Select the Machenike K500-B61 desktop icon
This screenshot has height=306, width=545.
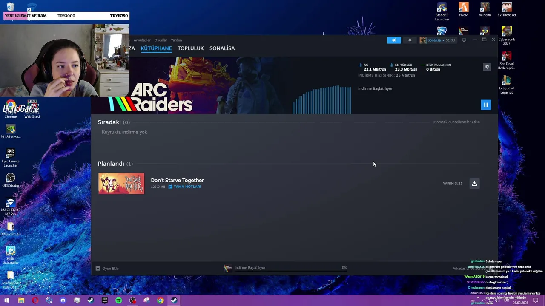[x=11, y=280]
